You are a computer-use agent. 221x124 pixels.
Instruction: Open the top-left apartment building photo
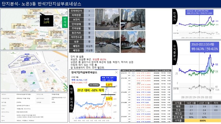tap(107, 19)
